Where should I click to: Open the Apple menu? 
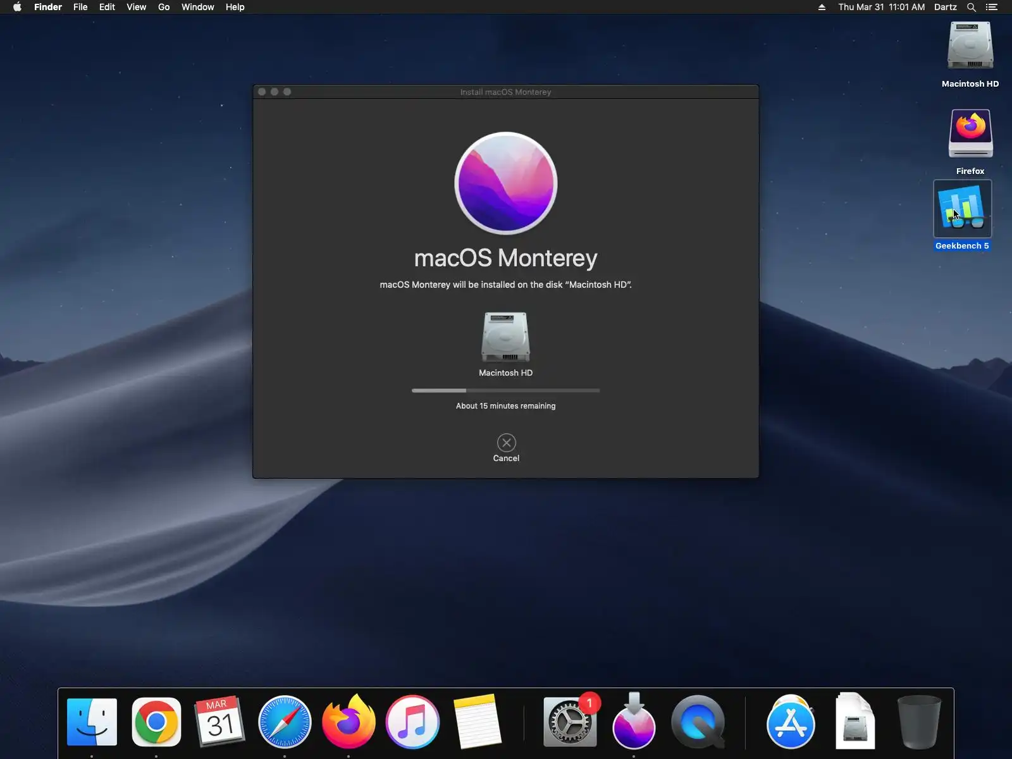tap(17, 7)
